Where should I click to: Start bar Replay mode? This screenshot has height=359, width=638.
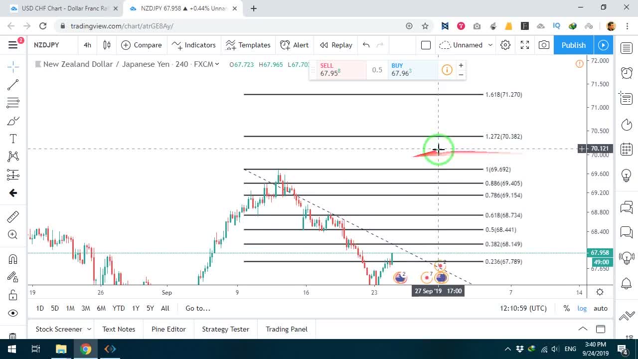(336, 45)
